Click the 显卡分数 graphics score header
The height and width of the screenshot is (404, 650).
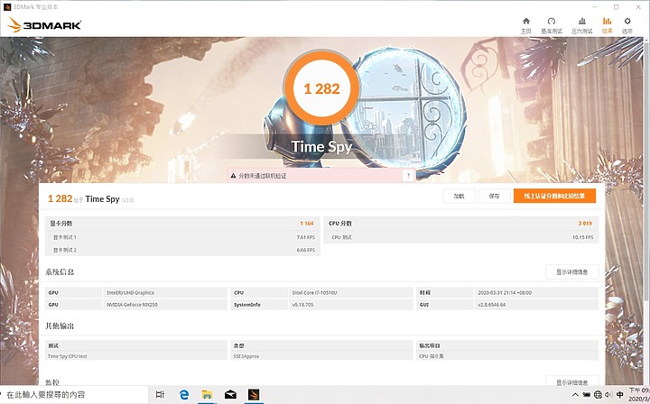click(x=61, y=224)
